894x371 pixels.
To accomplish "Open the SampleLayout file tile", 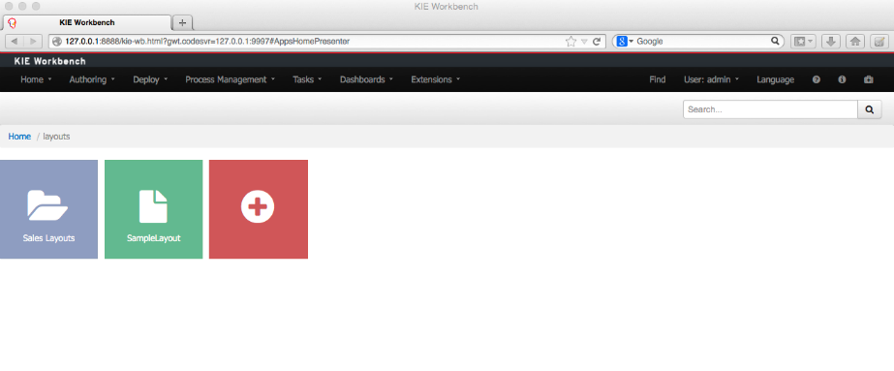I will click(153, 209).
